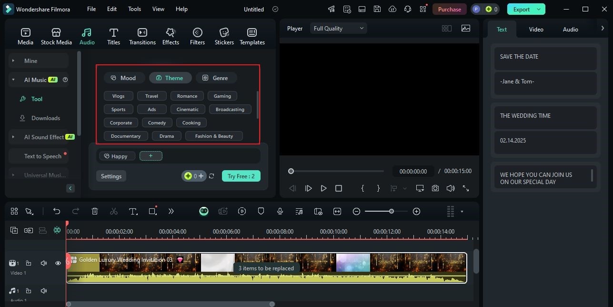Click the Purchase button
The width and height of the screenshot is (613, 307).
[x=450, y=9]
